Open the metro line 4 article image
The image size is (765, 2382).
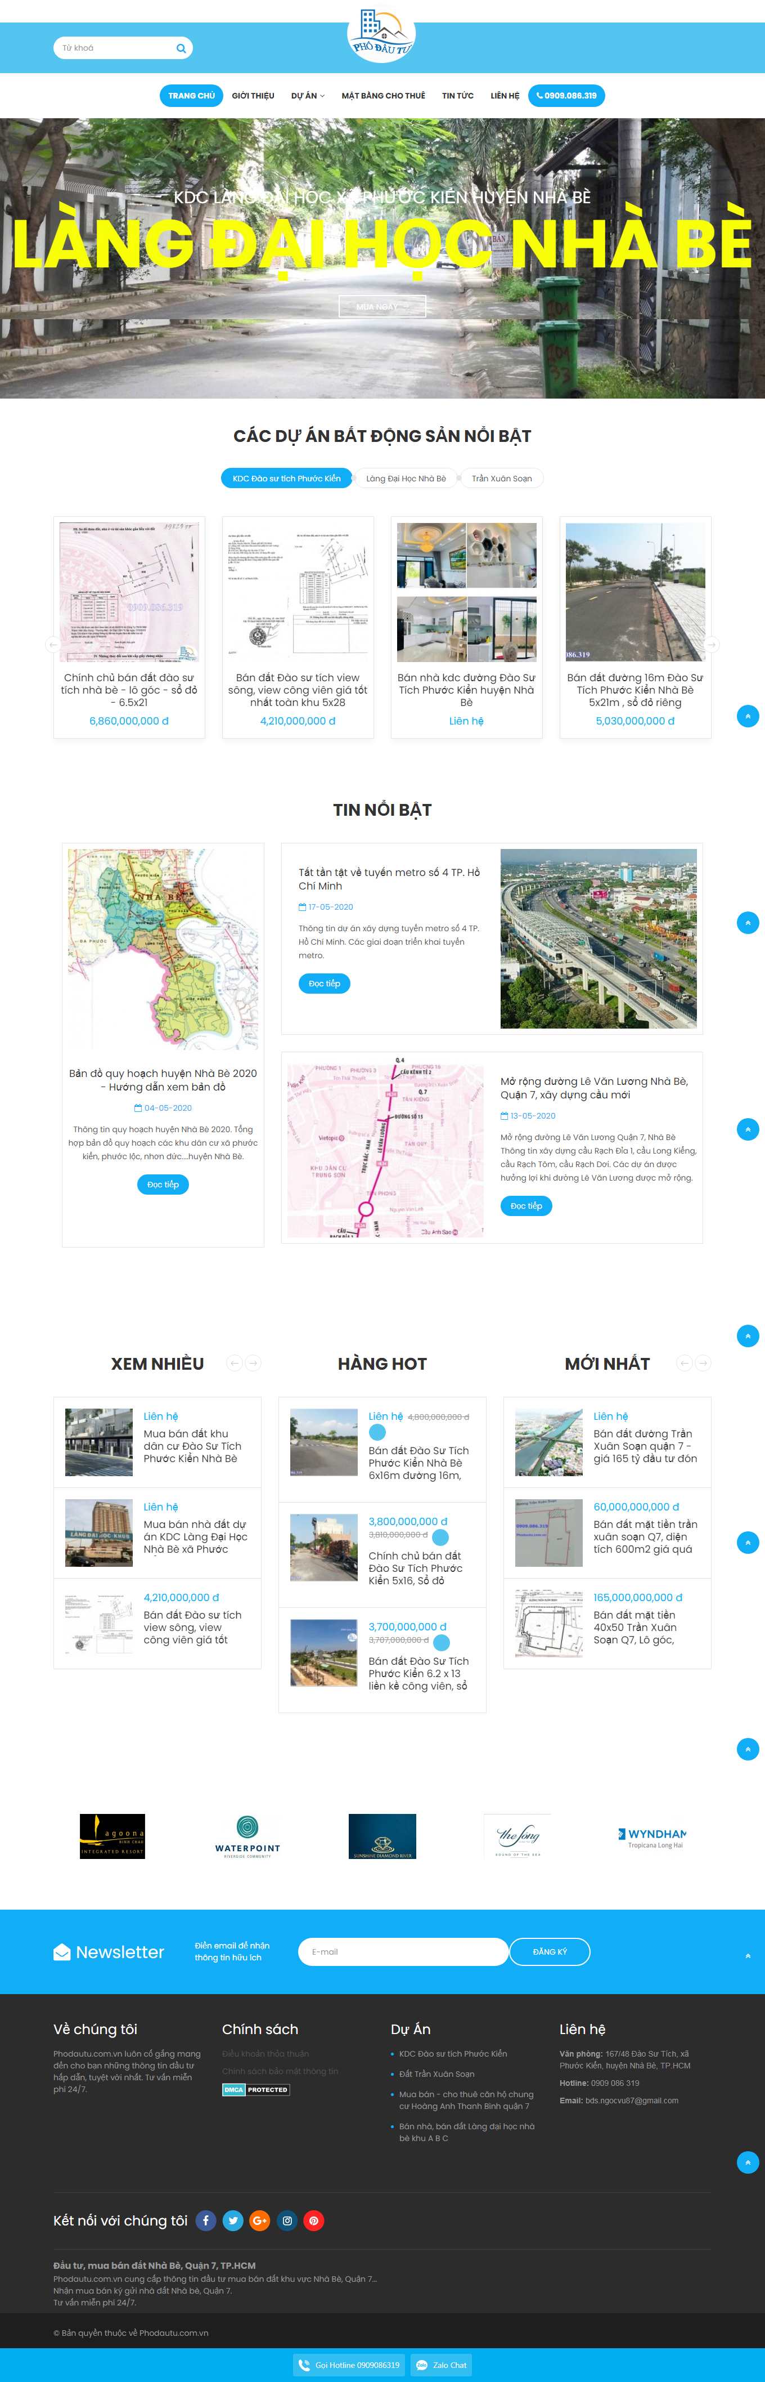[598, 939]
